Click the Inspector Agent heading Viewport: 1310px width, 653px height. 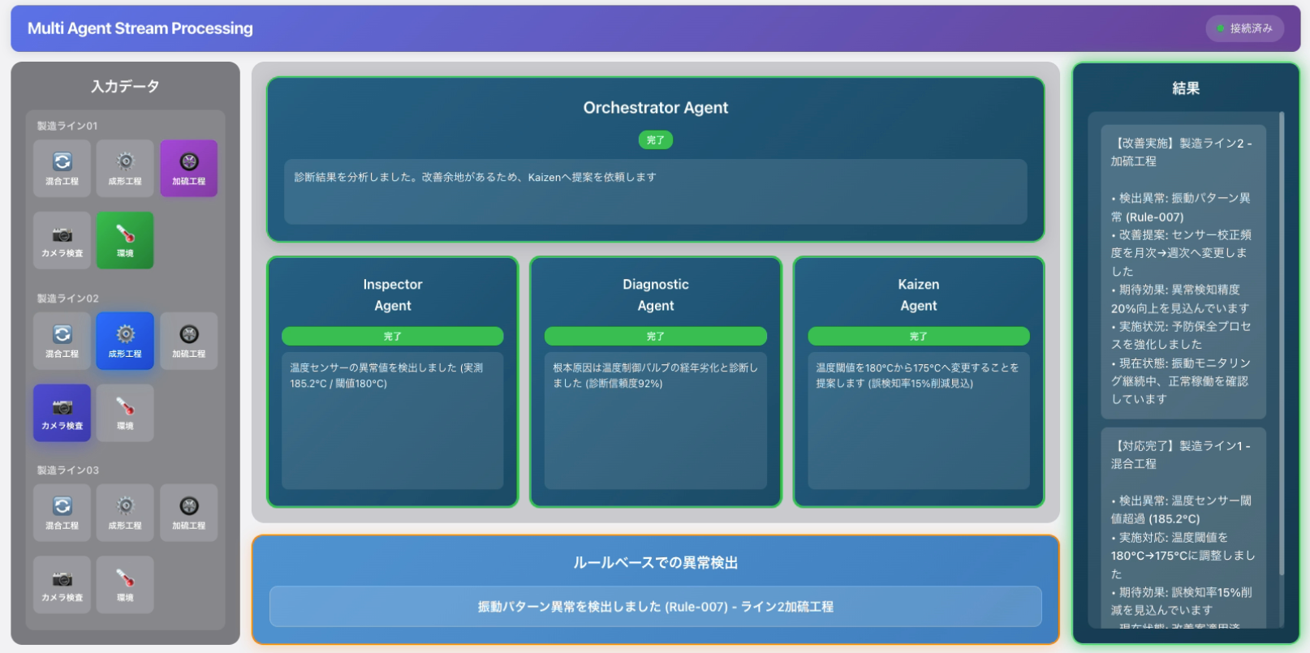(x=393, y=295)
